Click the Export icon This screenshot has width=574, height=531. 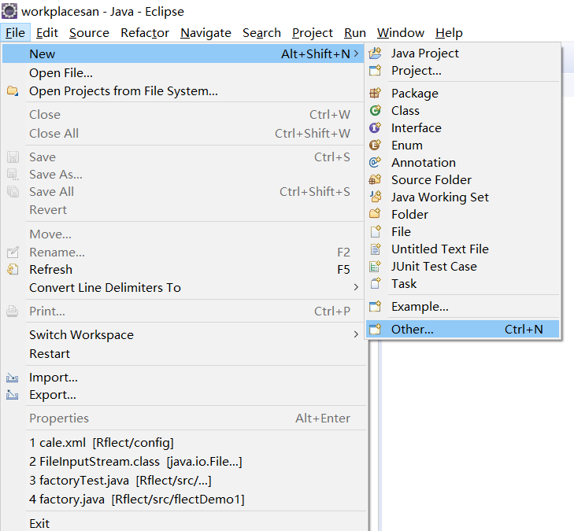coord(13,395)
